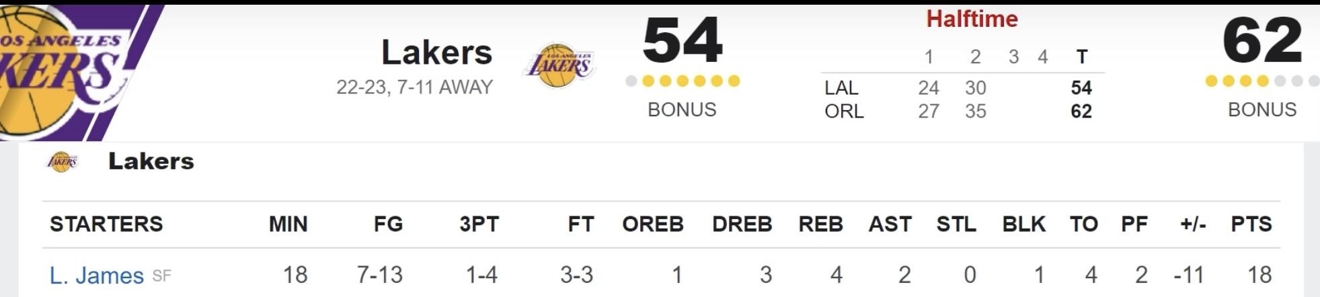Click the +/- column header

tap(1193, 224)
